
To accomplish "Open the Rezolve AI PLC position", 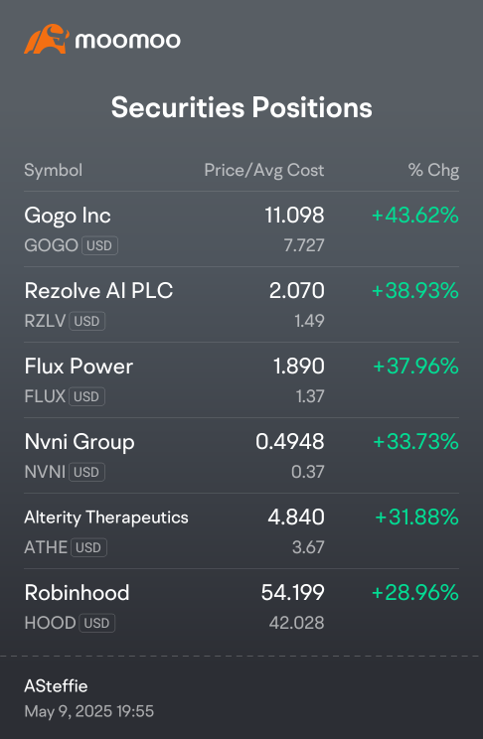I will pyautogui.click(x=241, y=305).
